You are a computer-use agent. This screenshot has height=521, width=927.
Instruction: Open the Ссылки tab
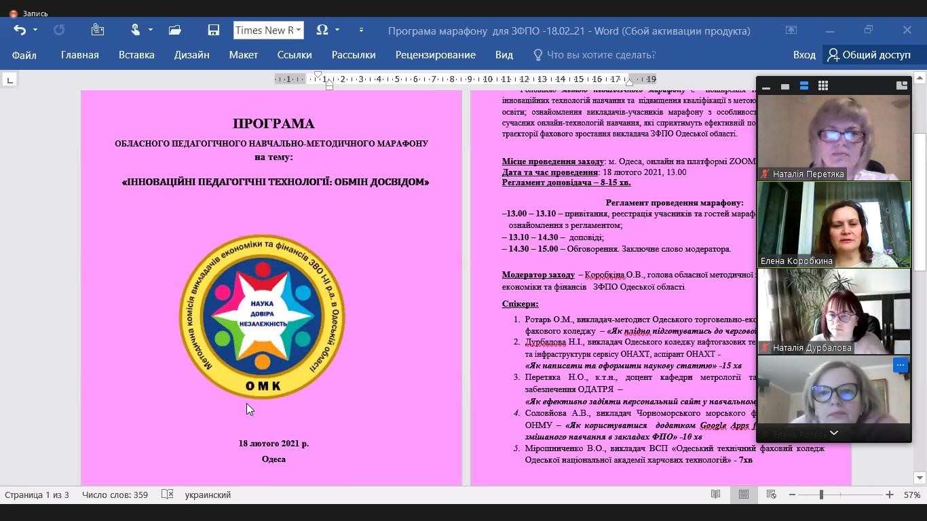(295, 55)
